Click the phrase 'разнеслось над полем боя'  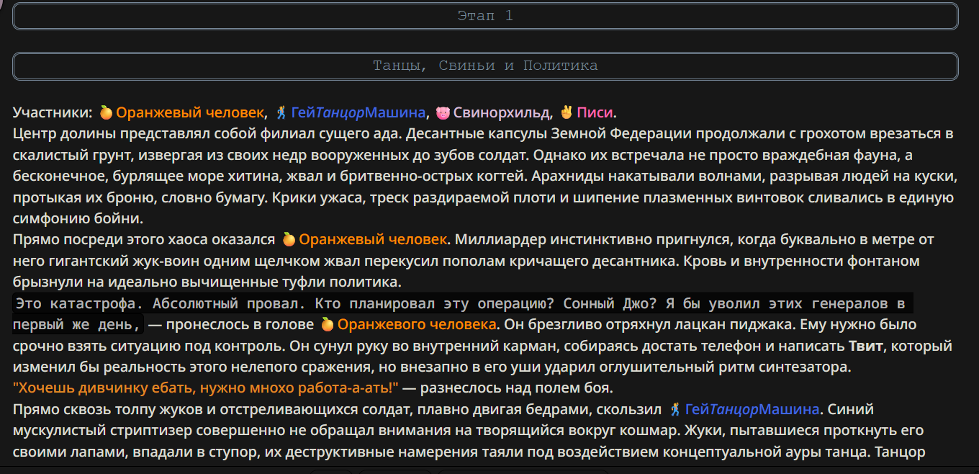click(515, 388)
